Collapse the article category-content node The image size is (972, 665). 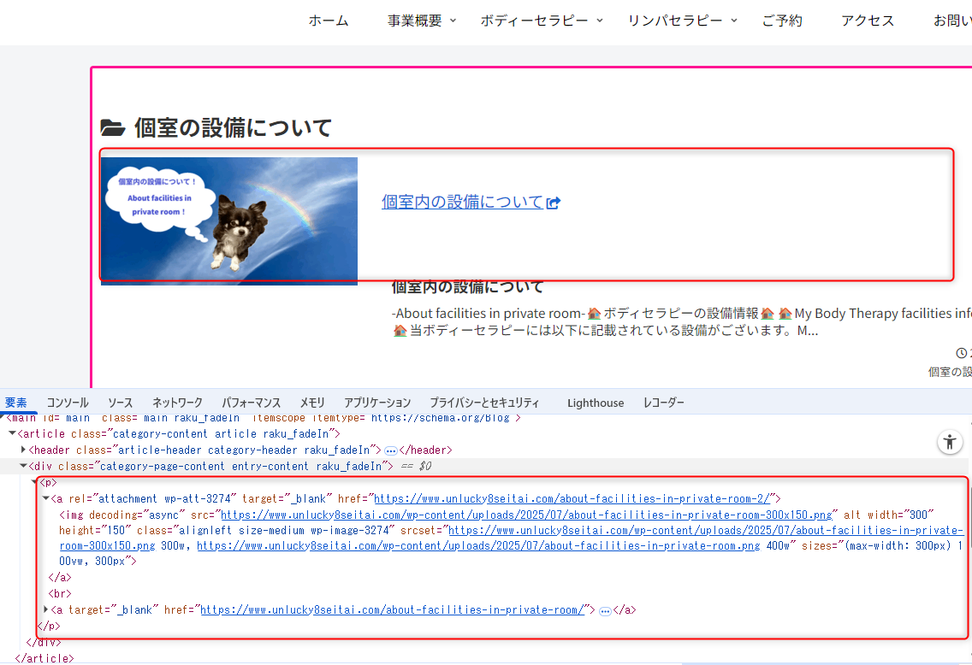pos(12,433)
